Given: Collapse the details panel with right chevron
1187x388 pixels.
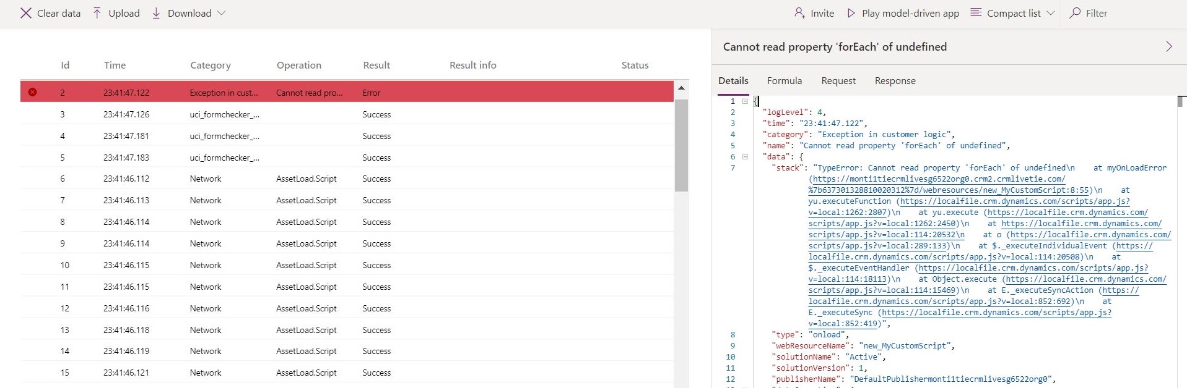Looking at the screenshot, I should pyautogui.click(x=1168, y=47).
